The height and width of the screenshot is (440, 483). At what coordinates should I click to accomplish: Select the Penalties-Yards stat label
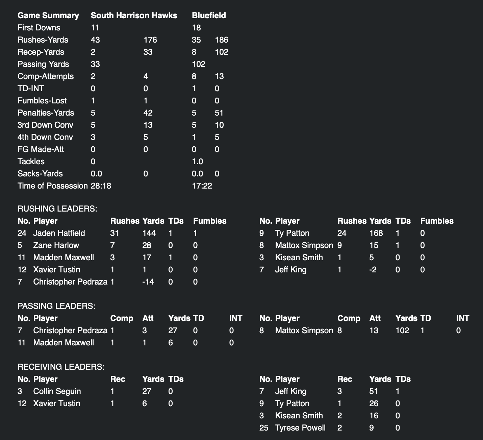[46, 113]
